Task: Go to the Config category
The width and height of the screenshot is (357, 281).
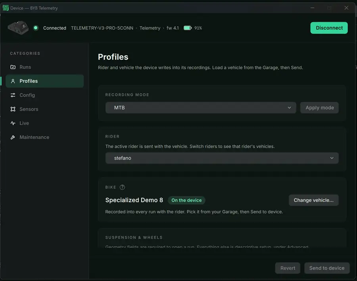Action: [44, 95]
